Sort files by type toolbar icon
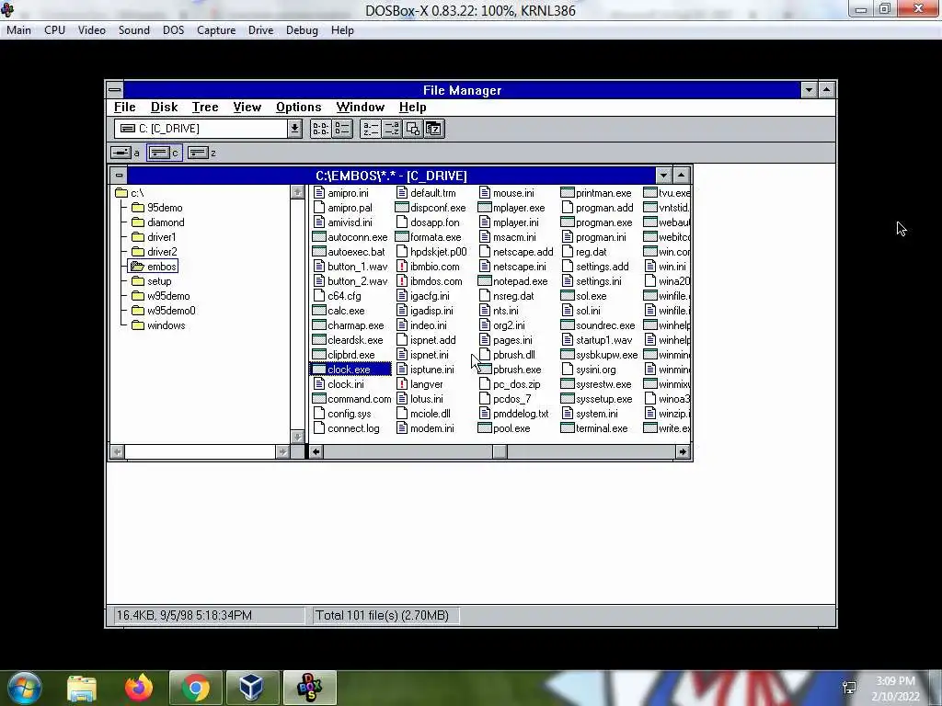This screenshot has height=706, width=942. [x=392, y=129]
